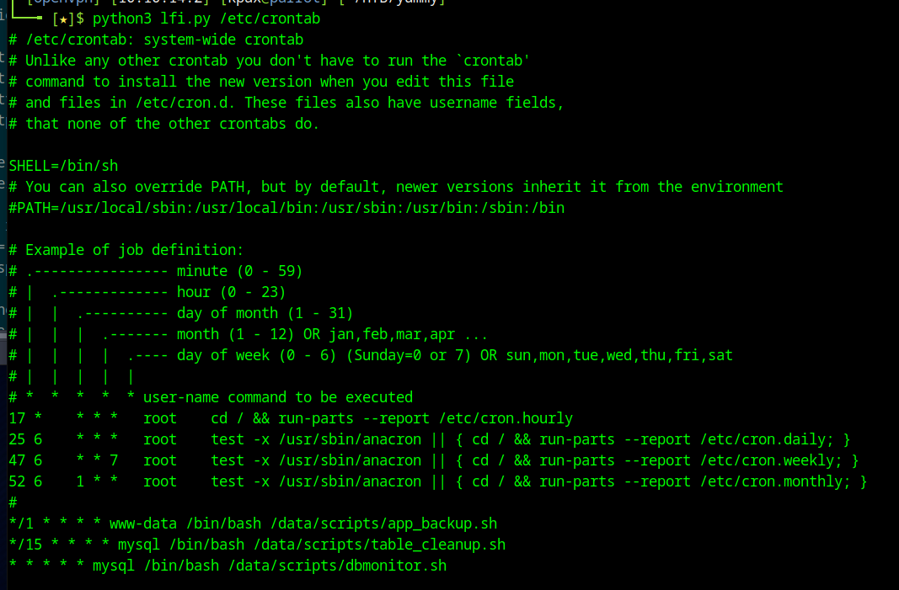The image size is (899, 590).
Task: Click the 'minute (0 - 59)' text
Action: [239, 271]
